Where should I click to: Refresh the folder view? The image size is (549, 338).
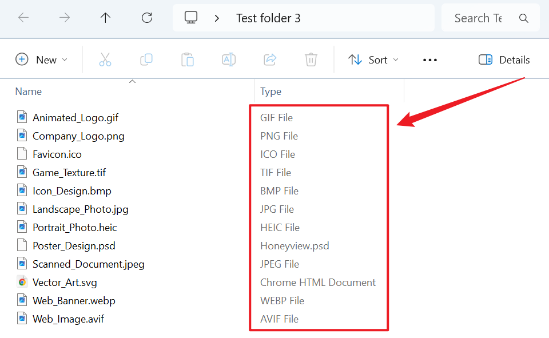[x=147, y=18]
